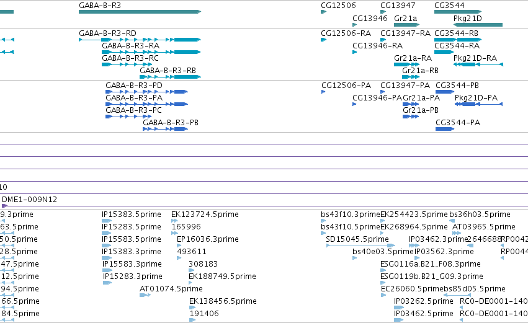The width and height of the screenshot is (528, 323).
Task: Click the DME1-009N12 clone label
Action: (29, 200)
